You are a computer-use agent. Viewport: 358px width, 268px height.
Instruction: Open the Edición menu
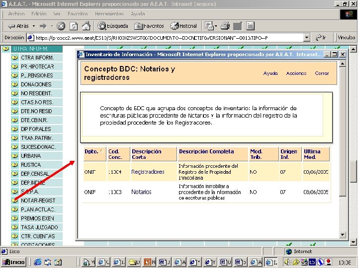click(x=39, y=14)
